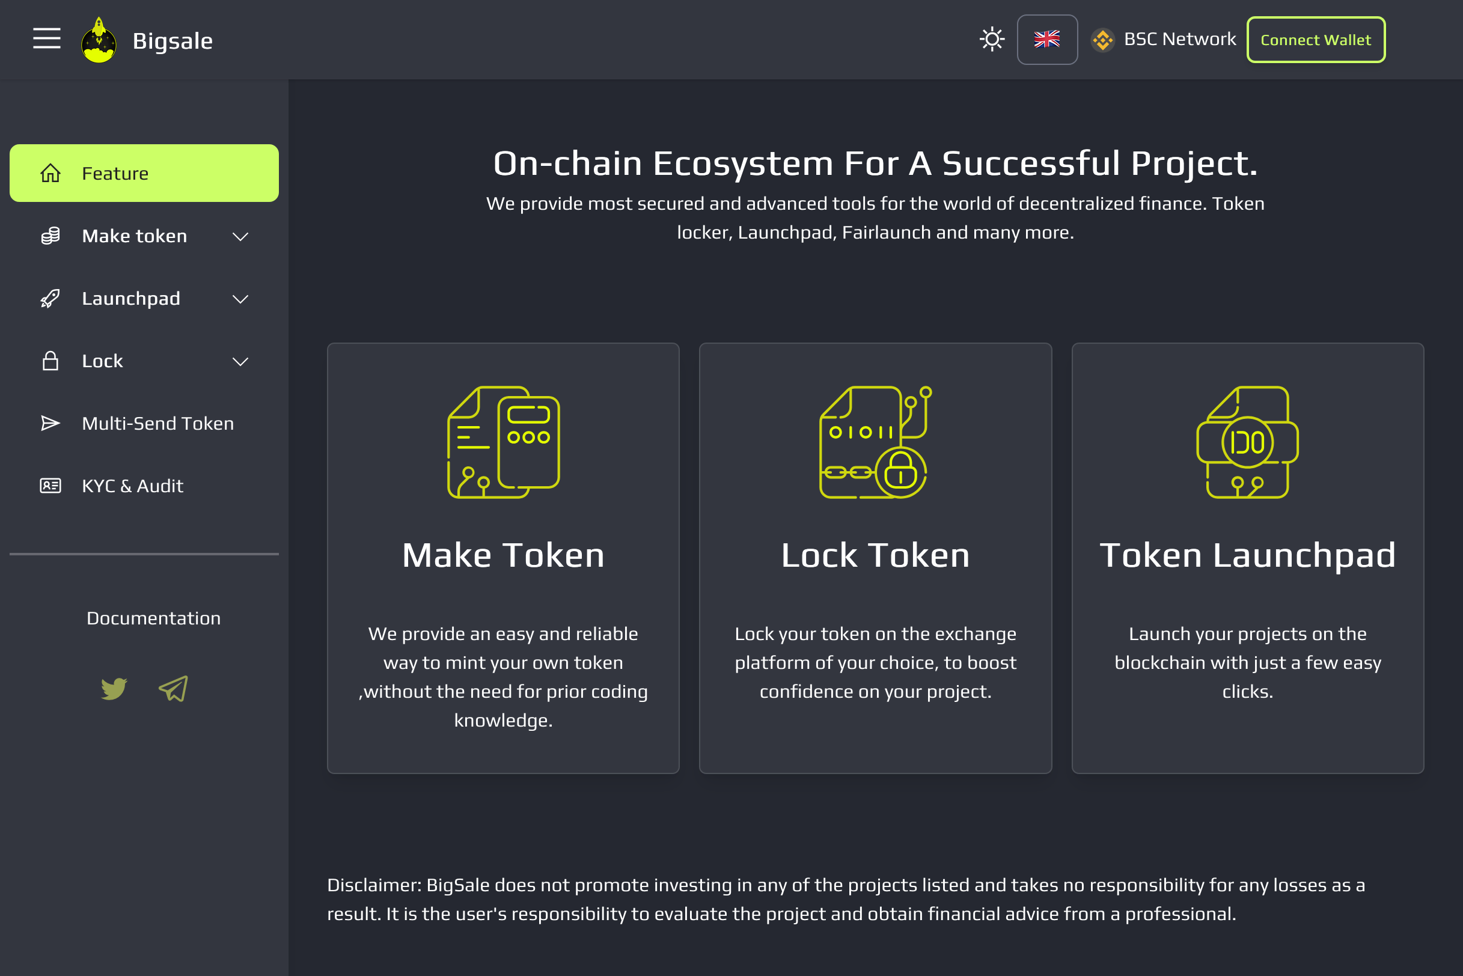Open the UK flag language selector

[x=1047, y=39]
